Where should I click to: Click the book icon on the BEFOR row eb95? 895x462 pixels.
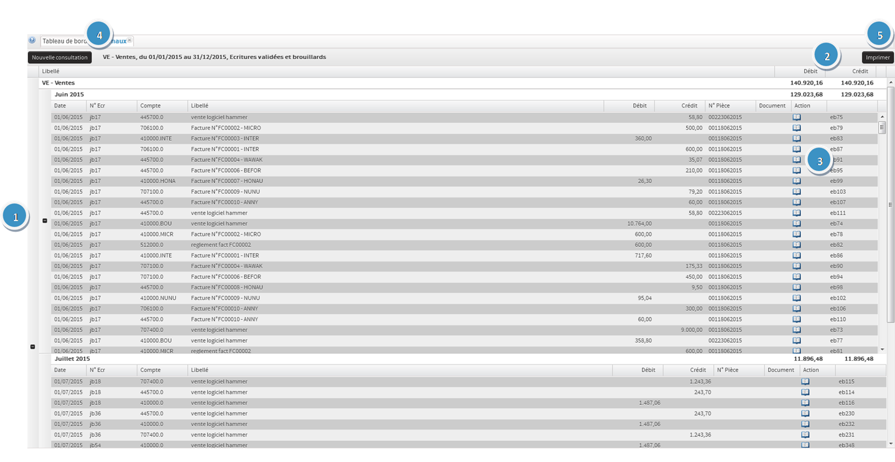[x=797, y=170]
